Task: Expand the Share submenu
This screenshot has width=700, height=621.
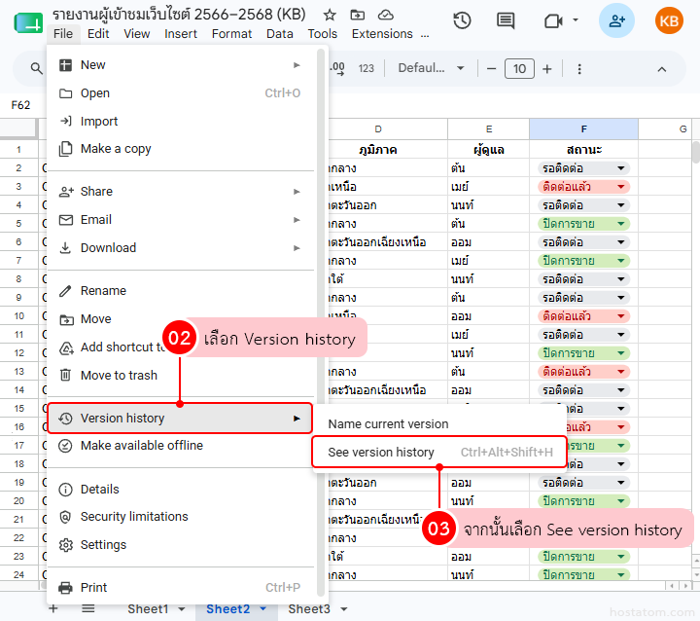Action: [x=181, y=192]
